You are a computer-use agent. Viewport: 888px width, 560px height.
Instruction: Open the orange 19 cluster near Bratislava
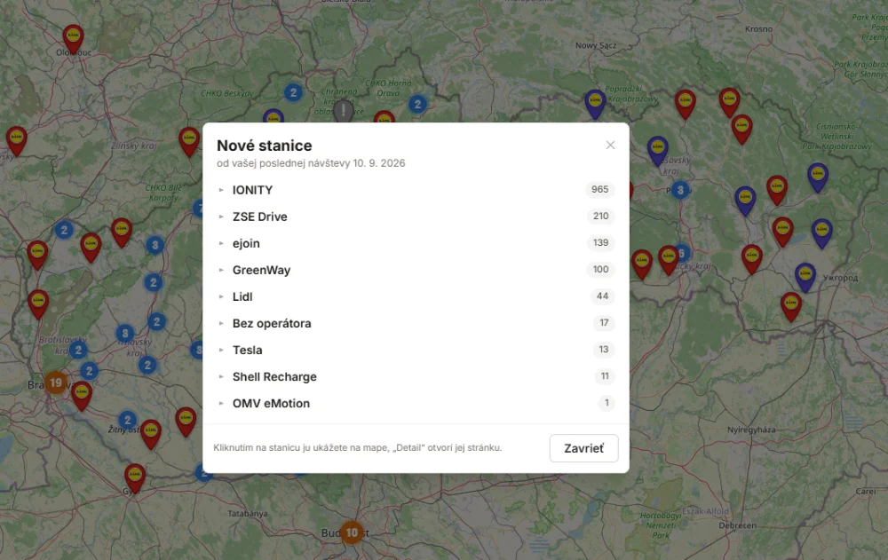[x=55, y=383]
